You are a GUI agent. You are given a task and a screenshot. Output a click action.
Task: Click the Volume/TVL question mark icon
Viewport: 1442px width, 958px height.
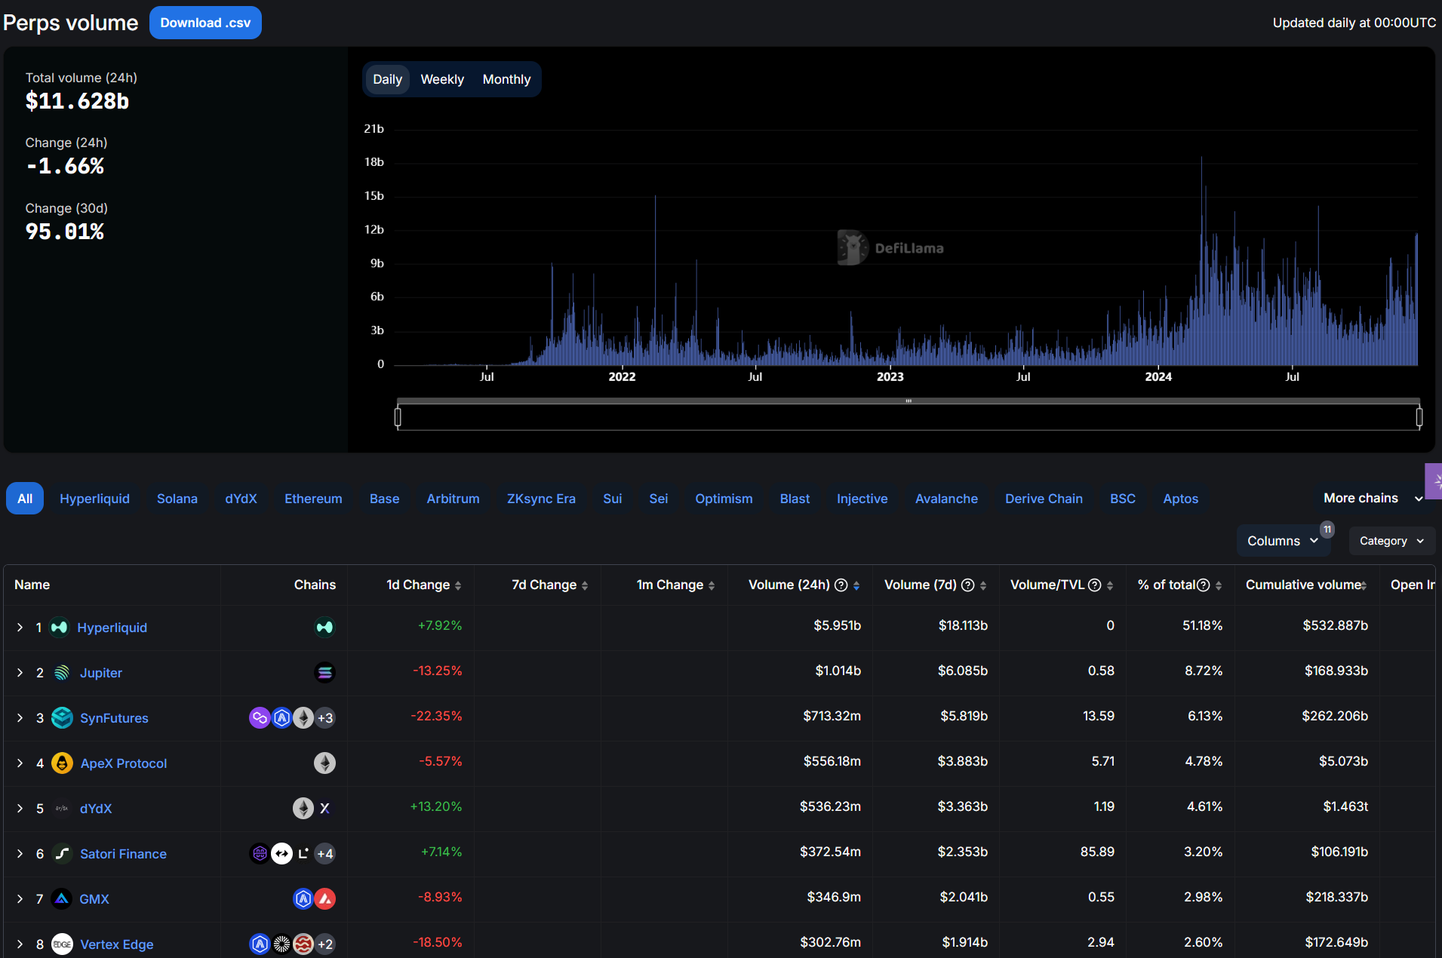[x=1094, y=585]
